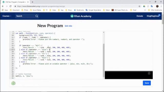Open the Apps bookmarks shortcut
164x92 pixels.
[5, 10]
